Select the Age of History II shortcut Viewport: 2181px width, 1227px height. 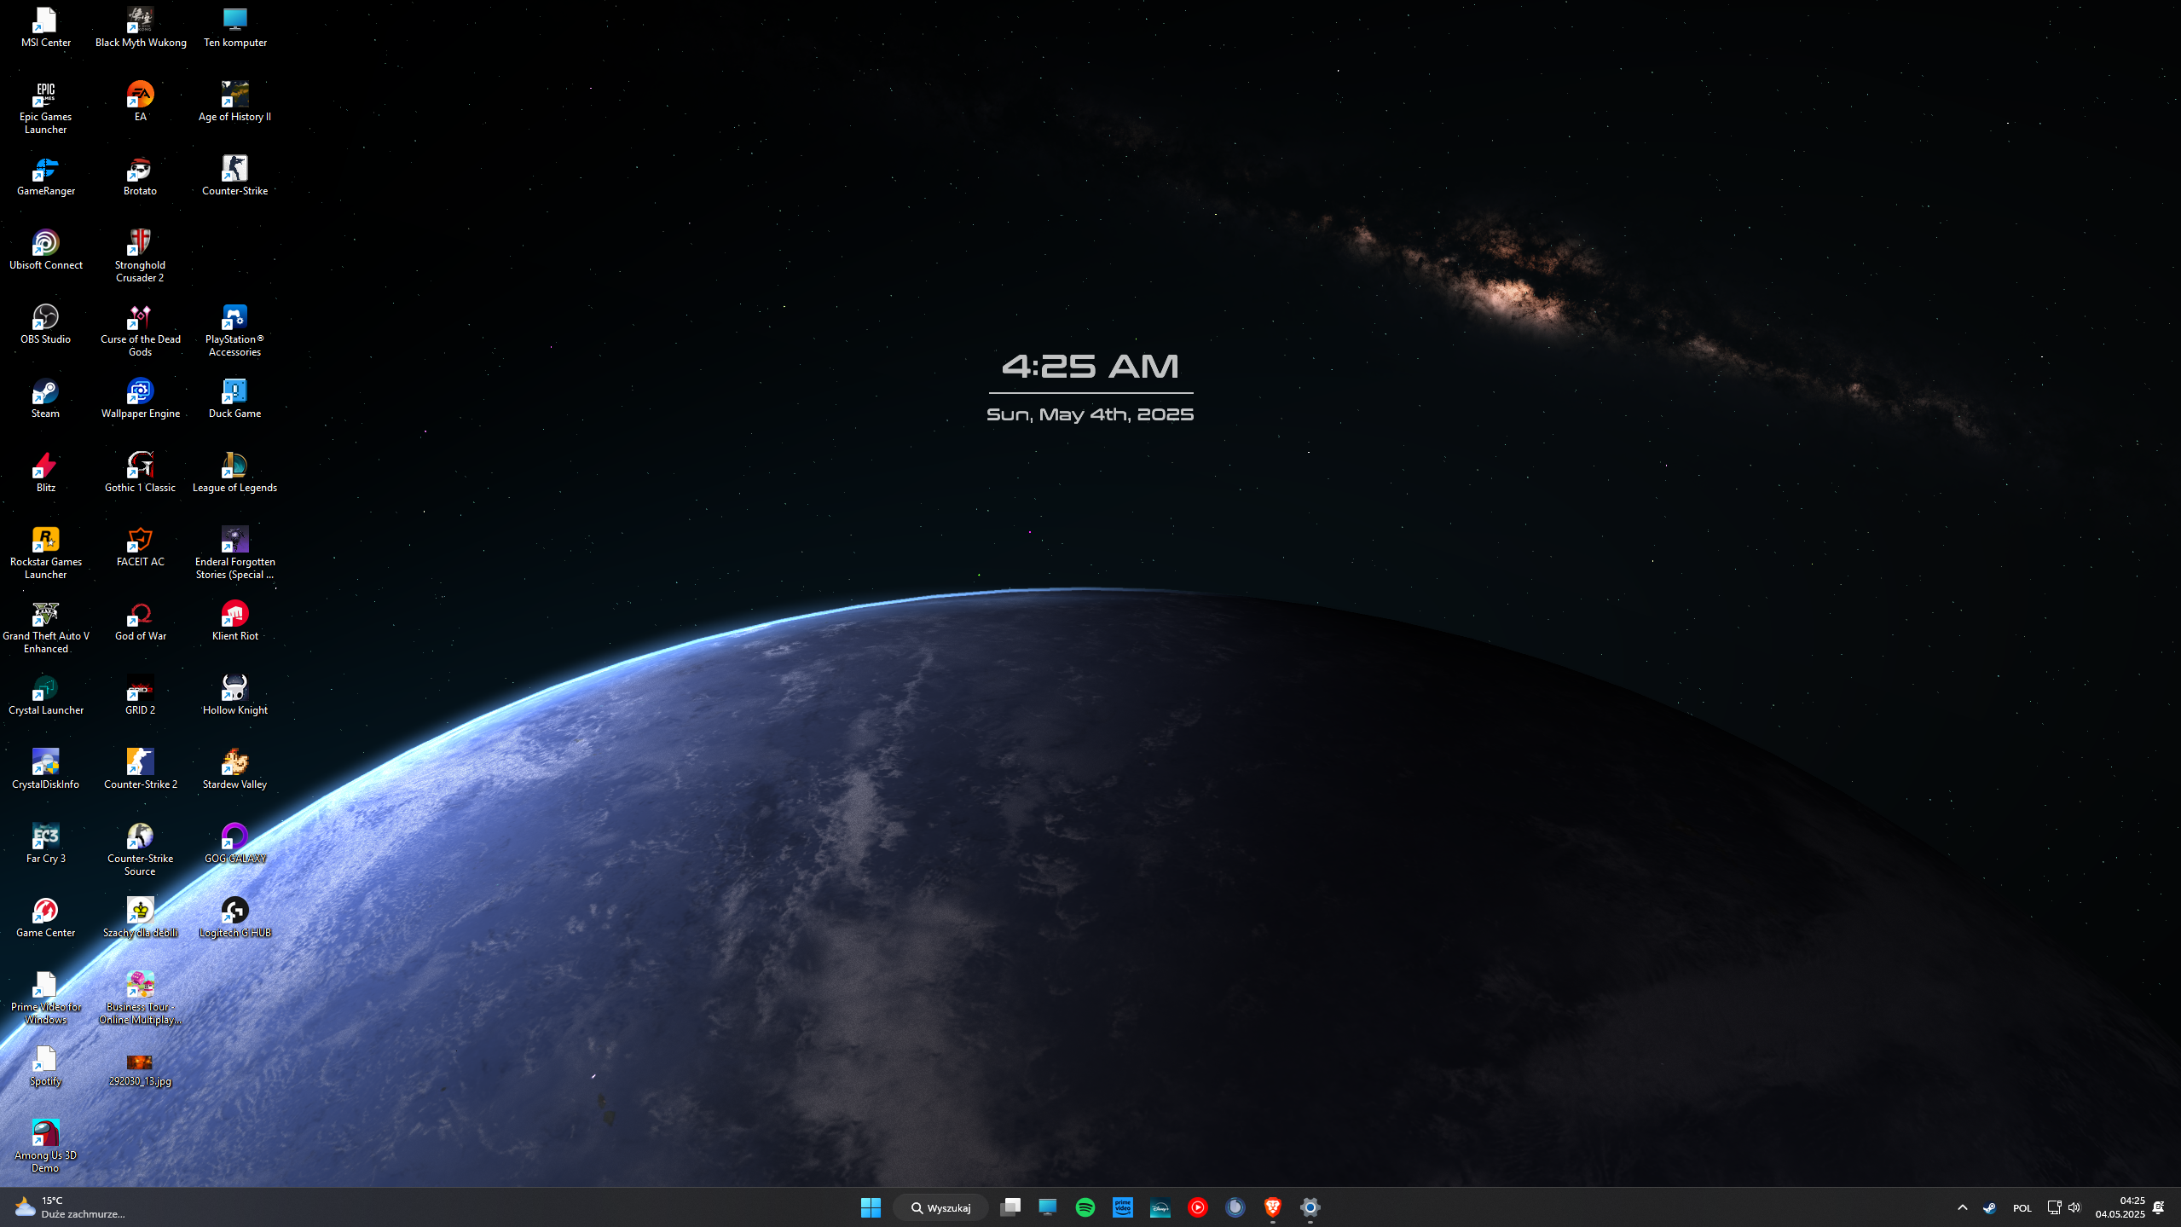(x=234, y=101)
